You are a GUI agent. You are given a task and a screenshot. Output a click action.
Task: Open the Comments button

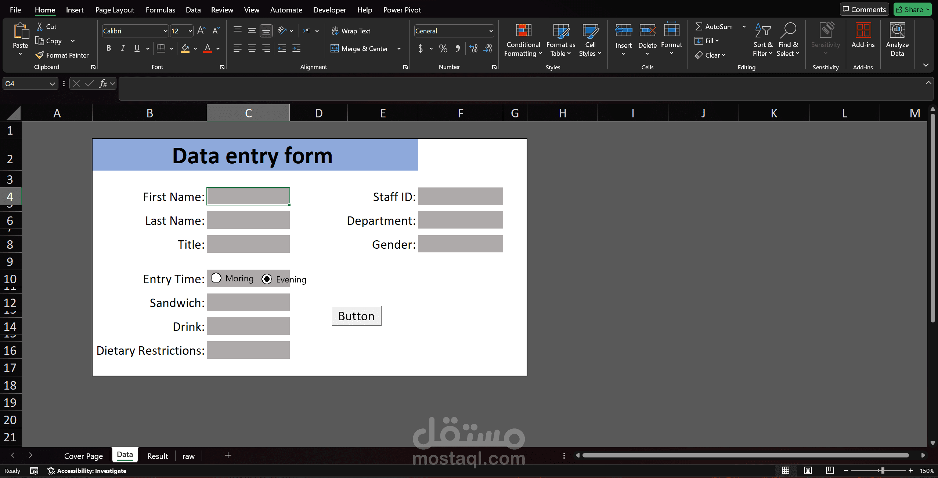864,10
